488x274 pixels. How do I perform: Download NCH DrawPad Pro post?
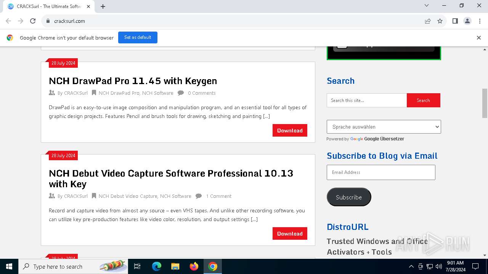pyautogui.click(x=290, y=130)
